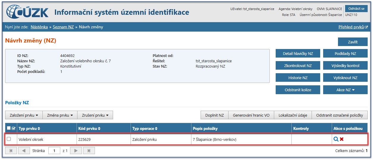The width and height of the screenshot is (373, 160).
Task: Go to the next page arrow
Action: (76, 151)
